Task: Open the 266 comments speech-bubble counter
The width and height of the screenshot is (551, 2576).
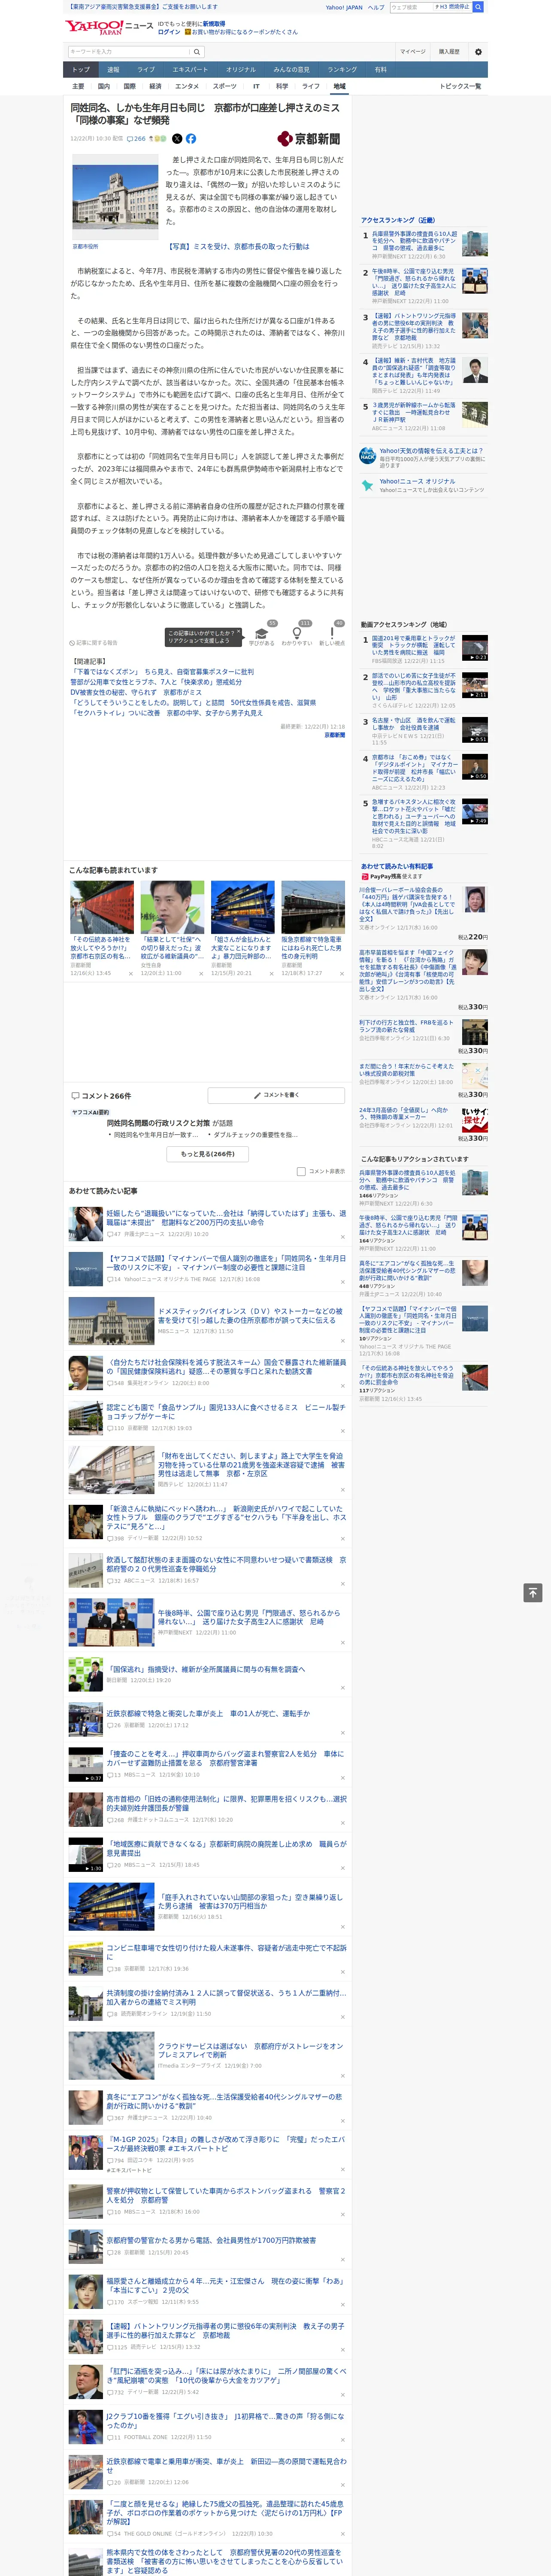Action: coord(135,139)
